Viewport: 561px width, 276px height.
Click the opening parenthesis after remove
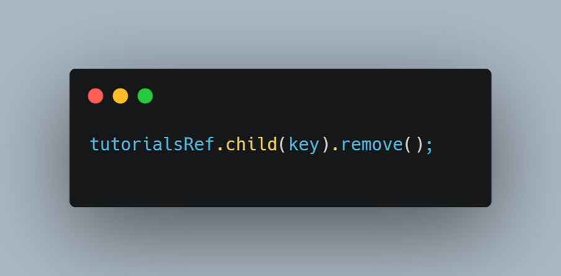pos(408,144)
